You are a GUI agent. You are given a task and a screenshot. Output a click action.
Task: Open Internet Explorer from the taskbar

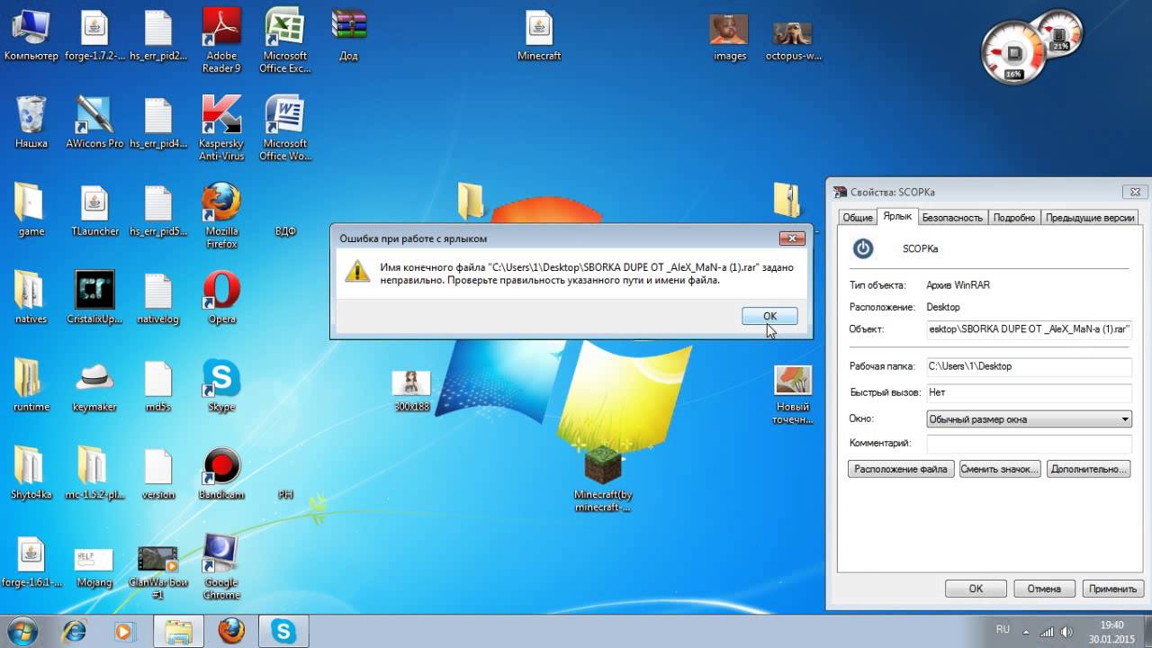pyautogui.click(x=74, y=631)
